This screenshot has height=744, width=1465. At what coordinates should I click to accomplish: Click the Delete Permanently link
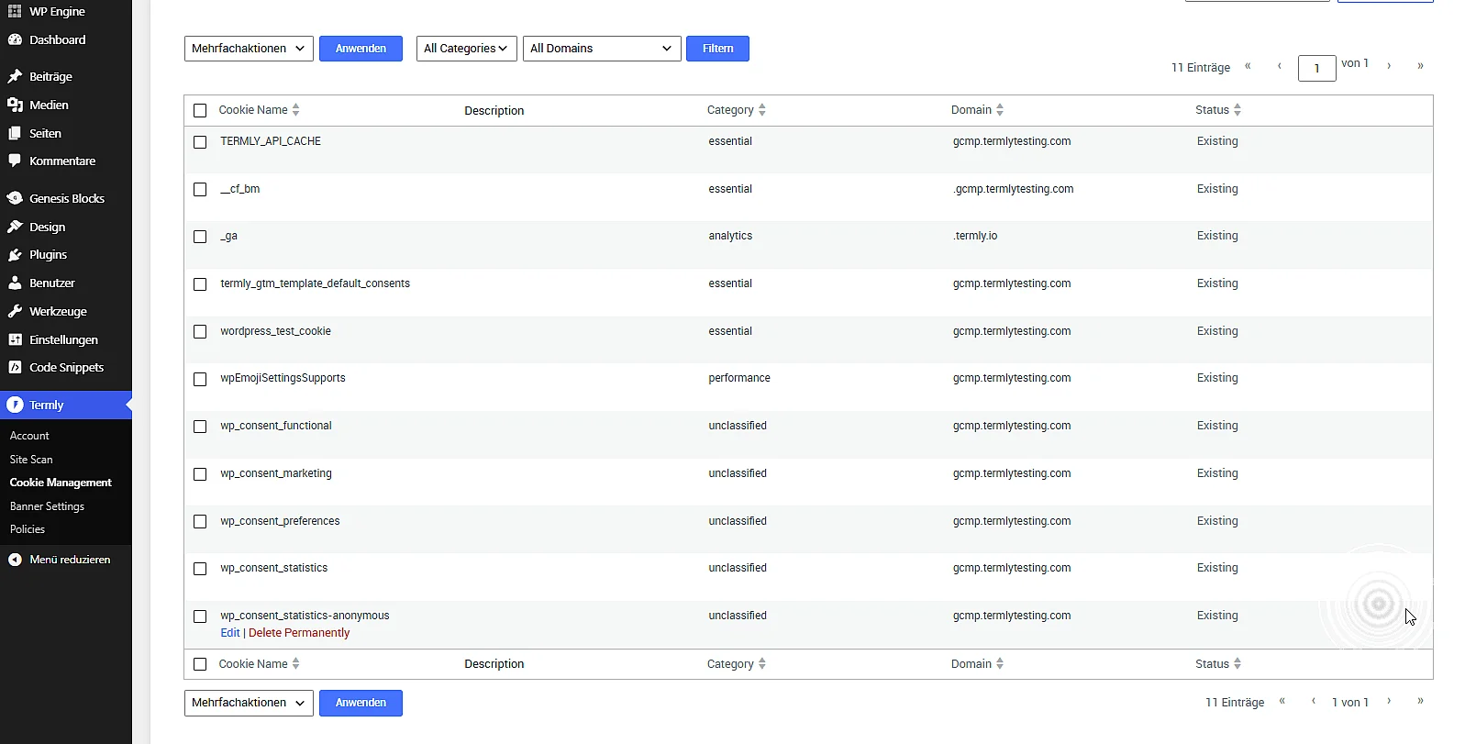[299, 633]
